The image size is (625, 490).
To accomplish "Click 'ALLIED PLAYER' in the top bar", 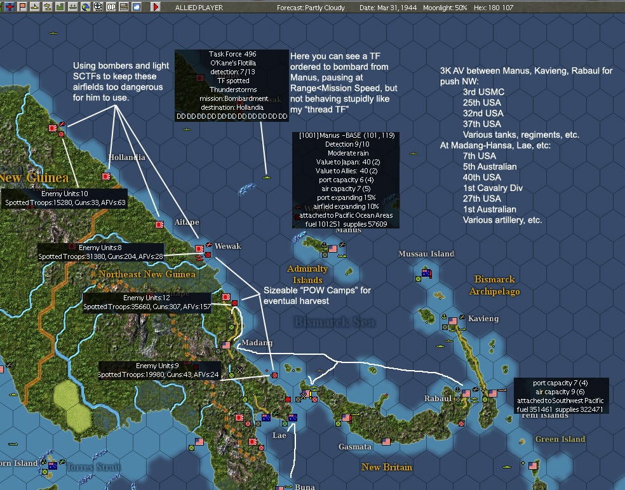I will (199, 8).
